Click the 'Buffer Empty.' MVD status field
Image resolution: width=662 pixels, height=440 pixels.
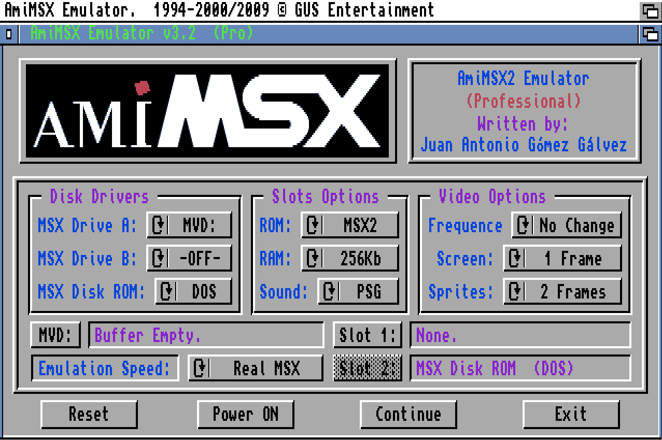[206, 335]
